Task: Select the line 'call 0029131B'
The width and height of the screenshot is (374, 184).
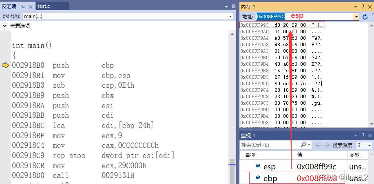Action: [x=73, y=175]
